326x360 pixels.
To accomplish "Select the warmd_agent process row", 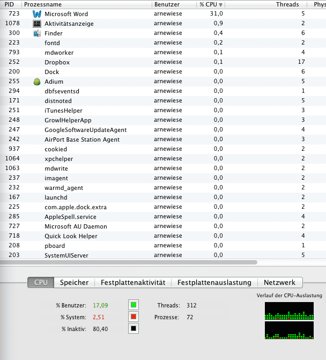I will pos(163,188).
